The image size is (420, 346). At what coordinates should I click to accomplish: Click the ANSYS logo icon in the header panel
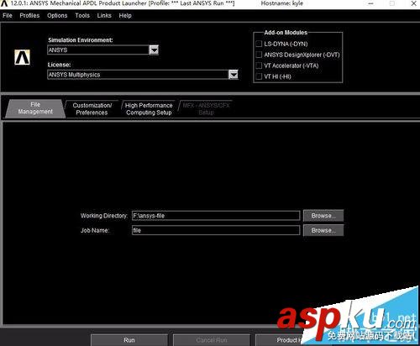[x=22, y=57]
